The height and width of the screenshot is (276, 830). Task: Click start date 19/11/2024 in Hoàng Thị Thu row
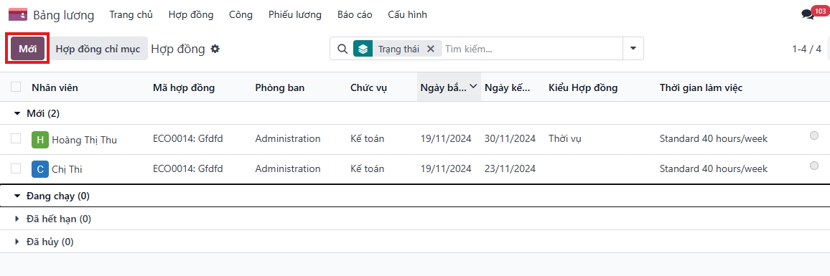446,139
